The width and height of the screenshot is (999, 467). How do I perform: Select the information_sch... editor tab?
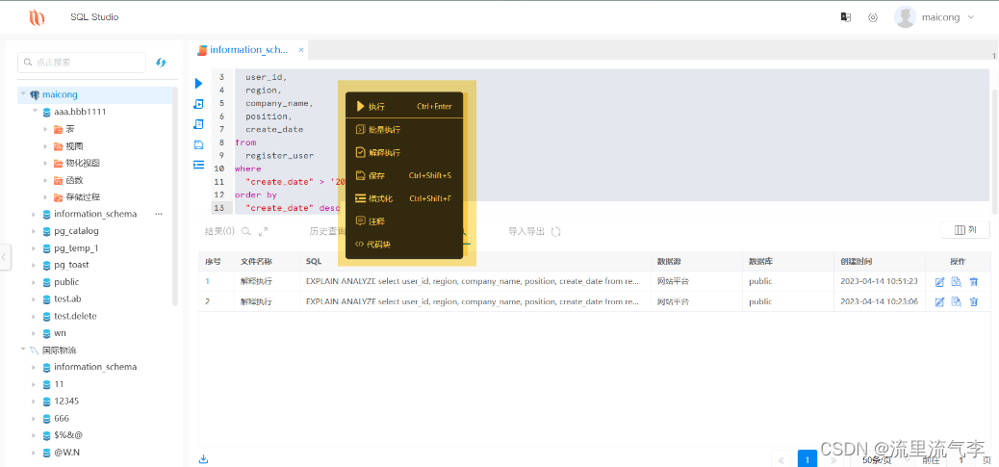click(x=248, y=49)
